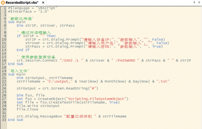Click 'crt.Screen.ReadString' on line 24
The width and height of the screenshot is (202, 129).
65,88
